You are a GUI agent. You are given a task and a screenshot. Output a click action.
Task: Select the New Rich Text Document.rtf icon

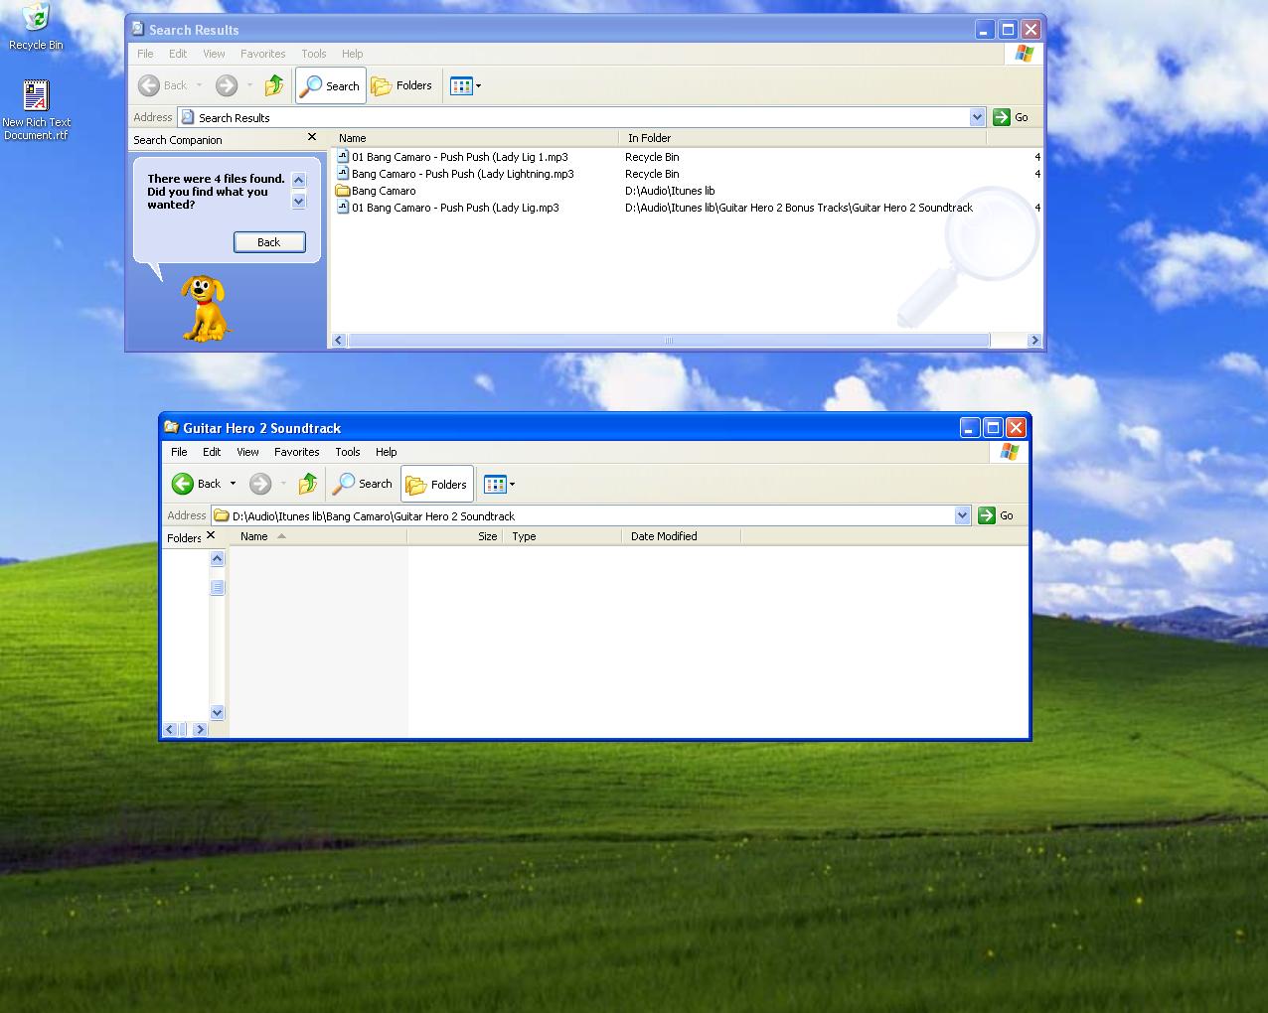(36, 109)
